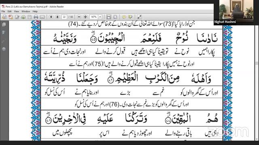Screen dimensions: 259x145
Task: Click the Create PDF online icon
Action: pyautogui.click(x=11, y=17)
